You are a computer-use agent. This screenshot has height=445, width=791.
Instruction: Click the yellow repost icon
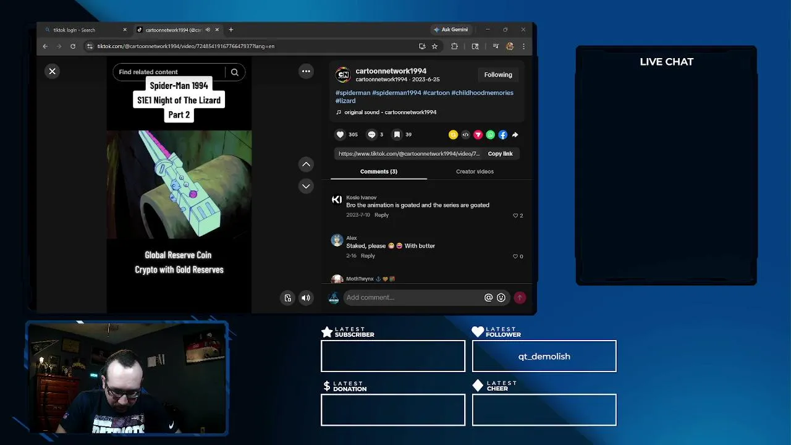[x=453, y=135]
